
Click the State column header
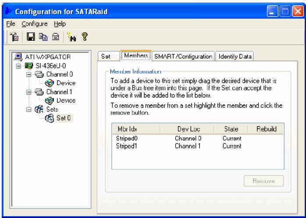click(231, 129)
